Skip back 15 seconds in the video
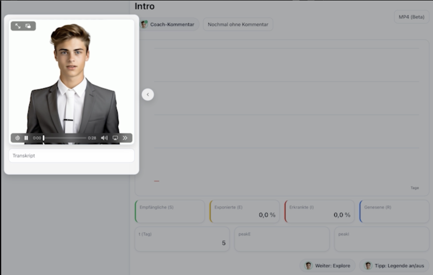Screen dimensions: 433x275 (18, 138)
